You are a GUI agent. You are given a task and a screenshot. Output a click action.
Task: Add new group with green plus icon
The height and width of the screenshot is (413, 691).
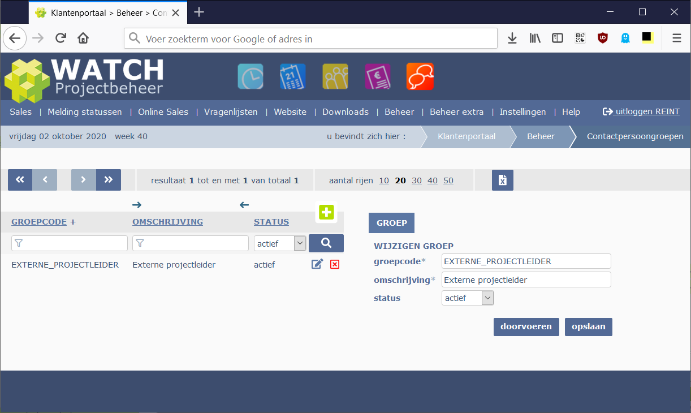click(x=326, y=213)
